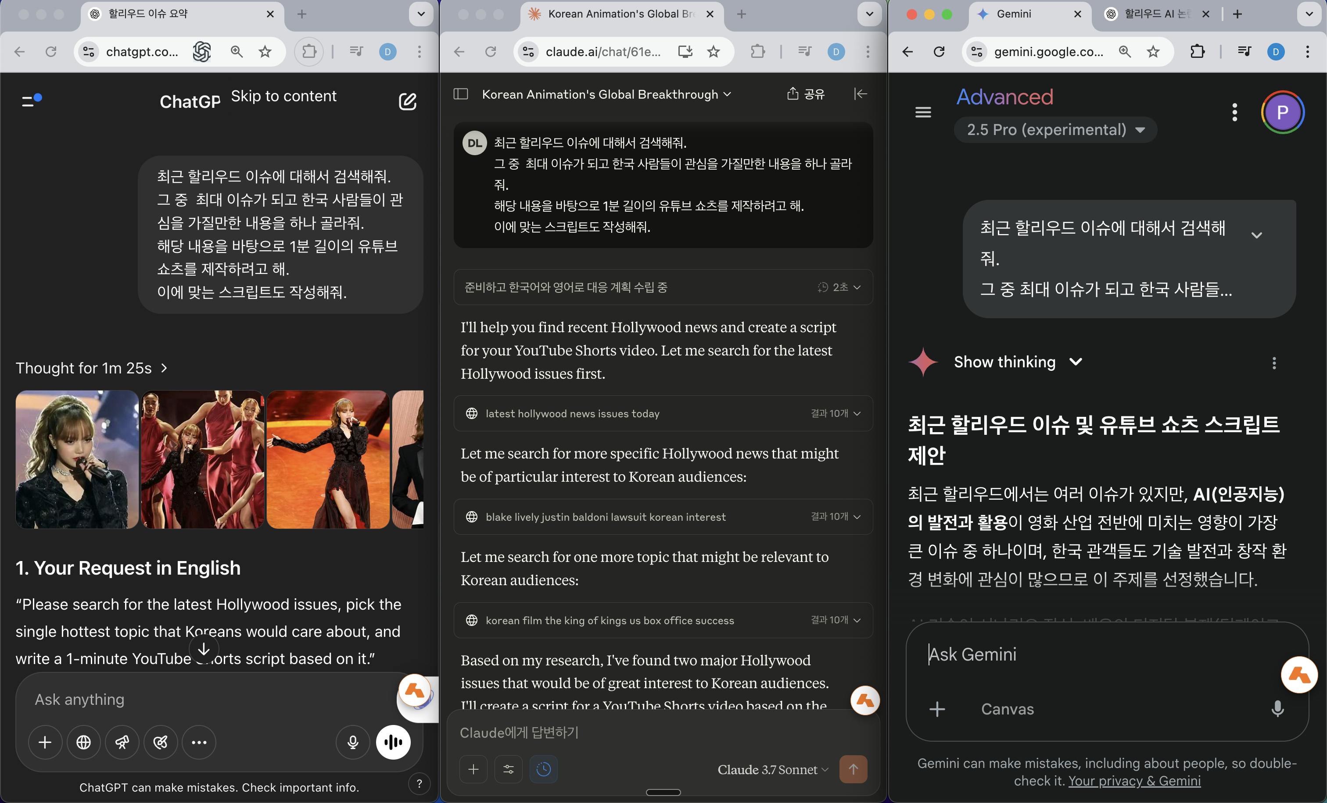Open Gemini P profile avatar
Image resolution: width=1327 pixels, height=803 pixels.
pyautogui.click(x=1283, y=112)
